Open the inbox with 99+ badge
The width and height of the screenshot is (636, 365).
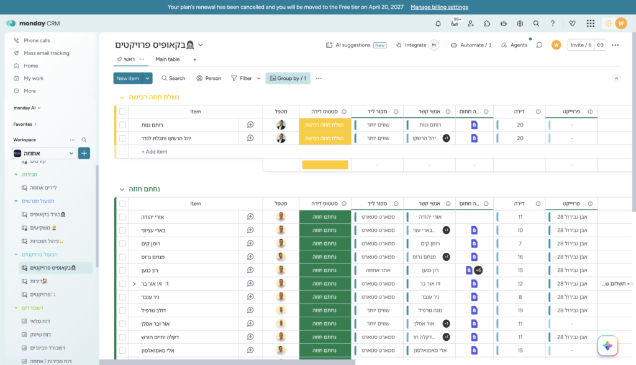455,24
